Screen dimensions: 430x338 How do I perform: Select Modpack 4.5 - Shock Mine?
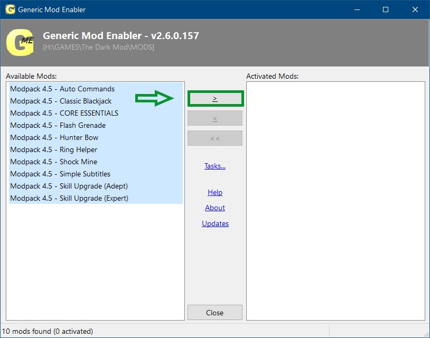(x=96, y=162)
